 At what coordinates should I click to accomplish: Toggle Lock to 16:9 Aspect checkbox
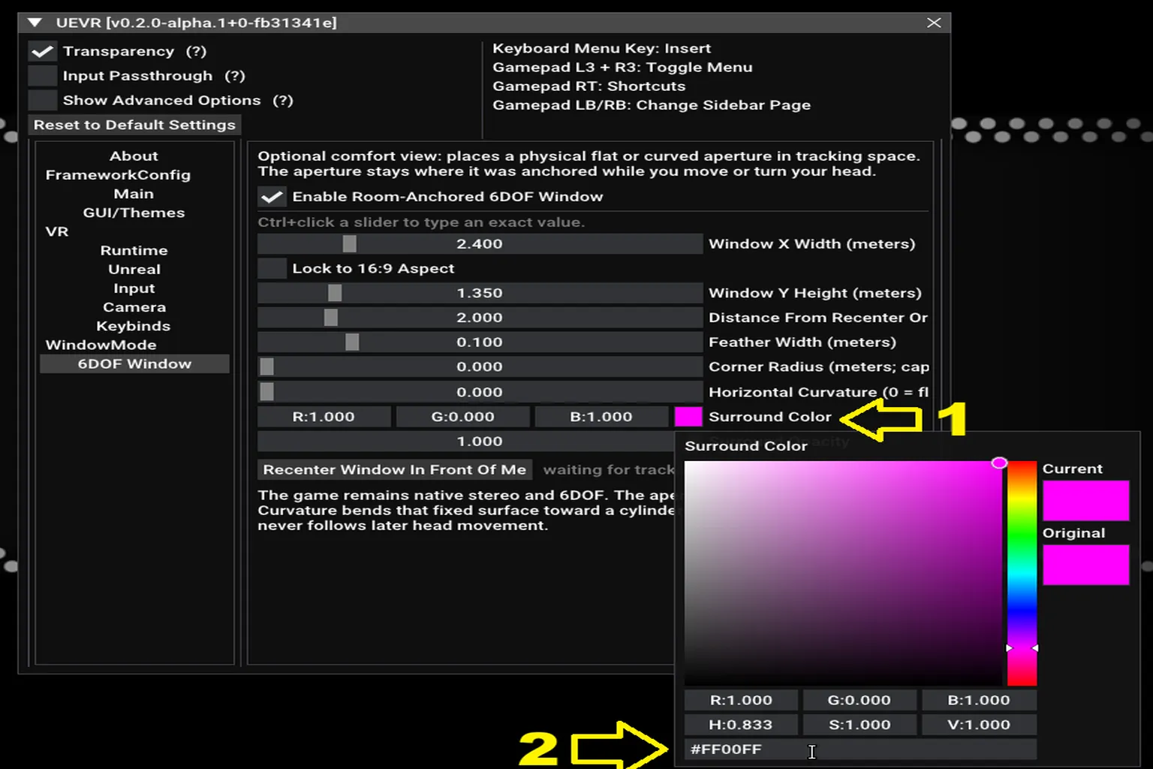point(272,268)
